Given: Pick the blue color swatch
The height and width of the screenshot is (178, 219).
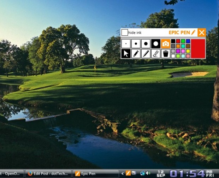Looking at the screenshot, I should click(188, 41).
